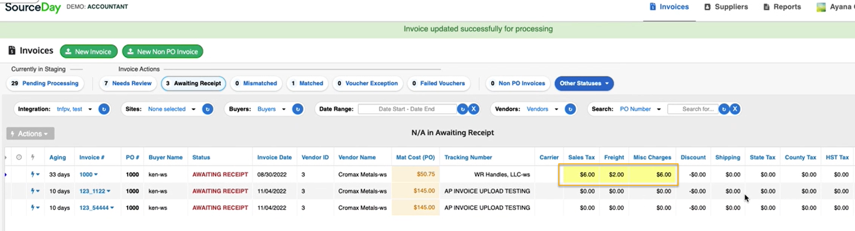Refresh the Buyers filter
Image resolution: width=855 pixels, height=231 pixels.
[x=298, y=109]
